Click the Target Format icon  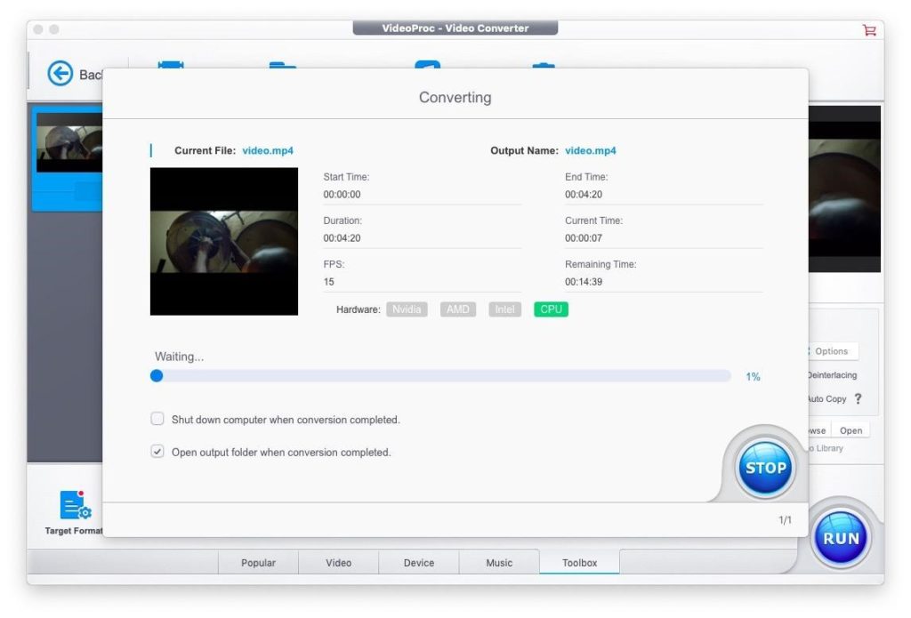tap(75, 506)
